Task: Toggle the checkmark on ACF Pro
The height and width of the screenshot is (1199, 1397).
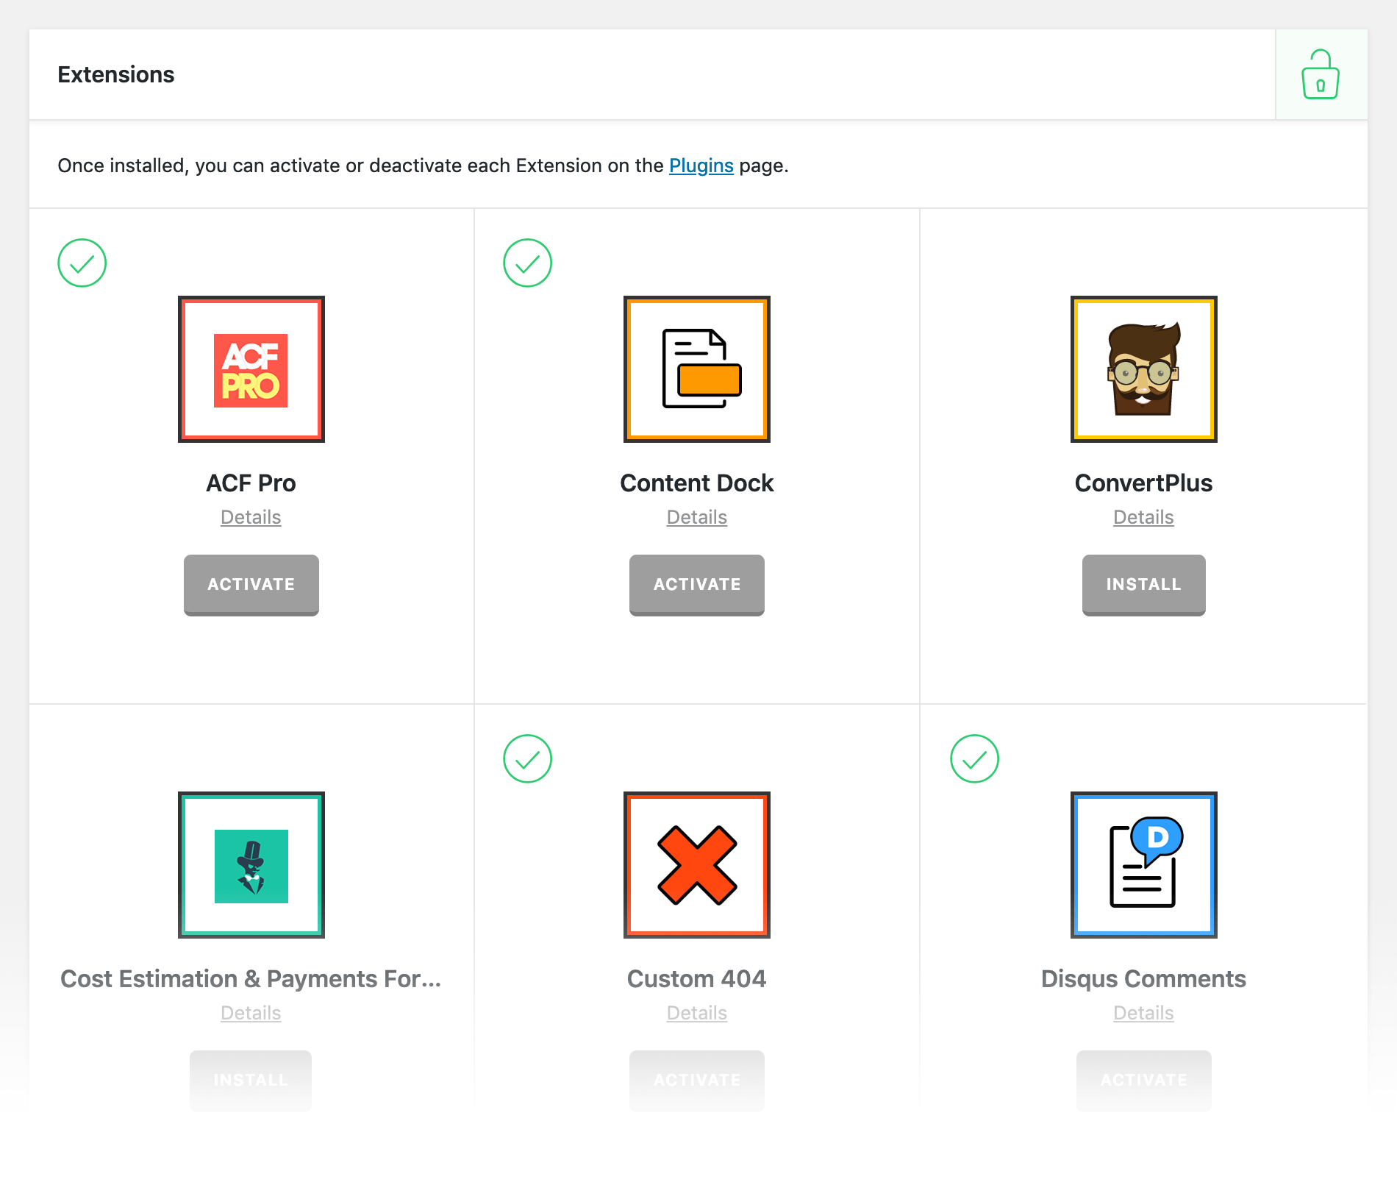Action: point(82,263)
